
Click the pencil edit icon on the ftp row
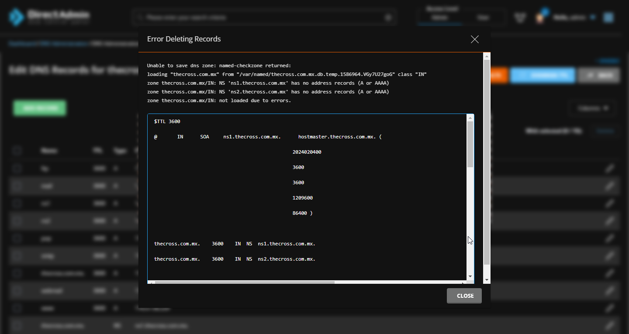click(x=610, y=168)
